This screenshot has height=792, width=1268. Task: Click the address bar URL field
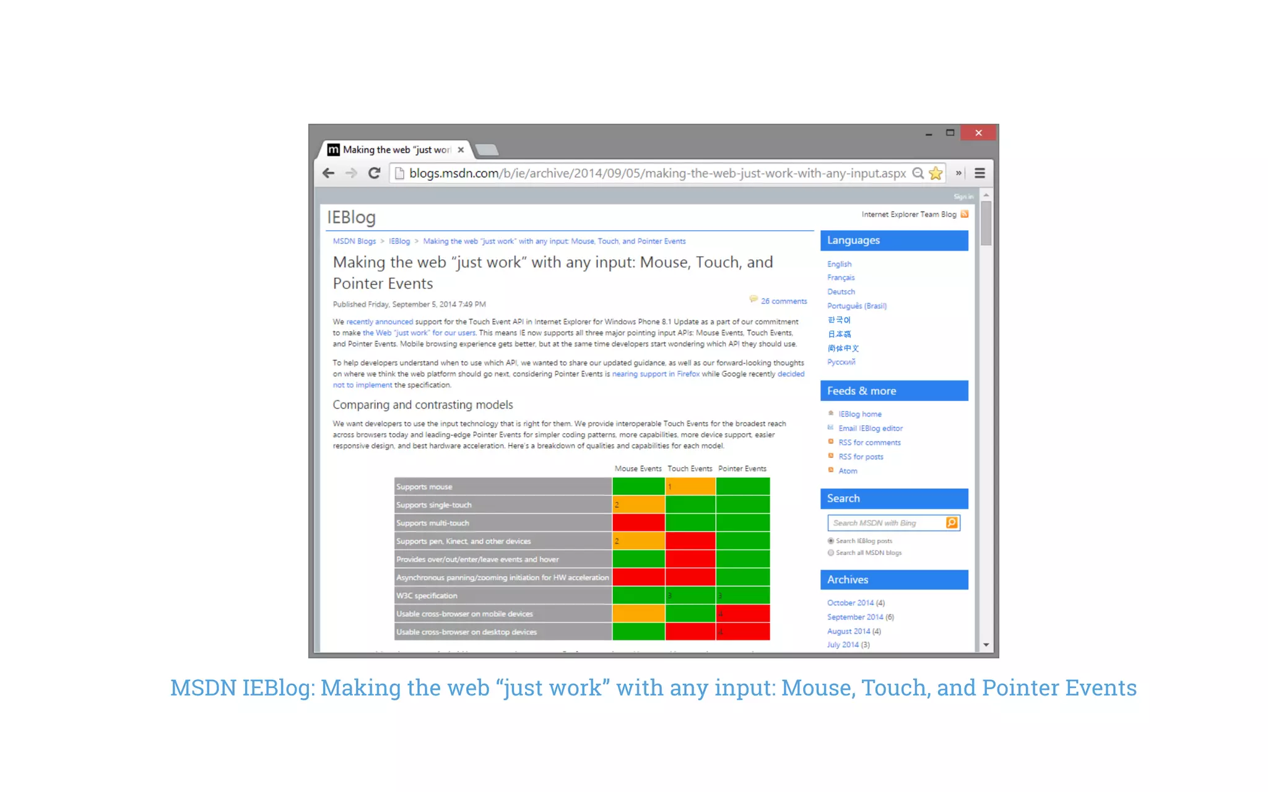(x=657, y=174)
